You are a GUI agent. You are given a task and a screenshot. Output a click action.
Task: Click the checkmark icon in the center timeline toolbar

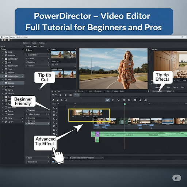click(118, 100)
